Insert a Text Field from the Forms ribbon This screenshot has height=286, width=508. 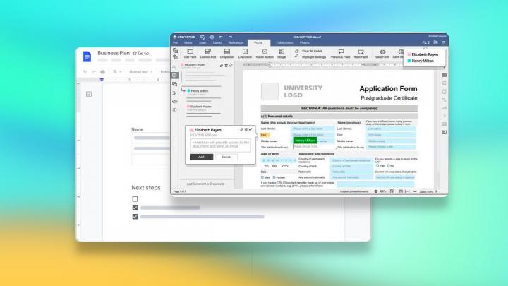[x=189, y=52]
